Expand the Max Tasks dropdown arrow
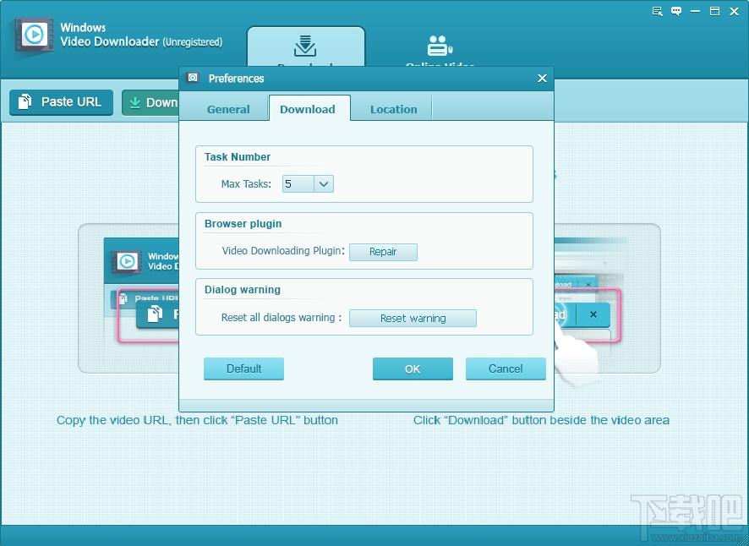749x546 pixels. 324,184
